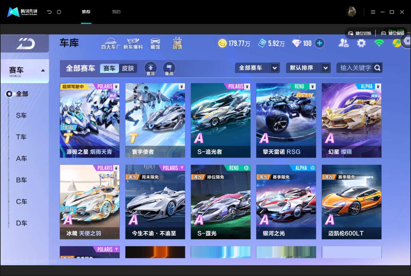Click the 置顶 pin-to-top round button
The image size is (411, 276).
[x=151, y=69]
